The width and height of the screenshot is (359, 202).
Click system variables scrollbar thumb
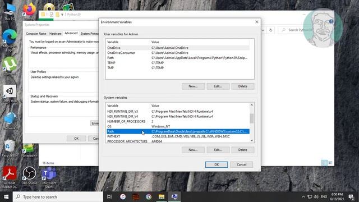pos(252,118)
